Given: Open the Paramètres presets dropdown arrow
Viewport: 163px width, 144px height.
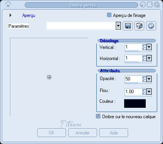Looking at the screenshot, I should point(118,26).
